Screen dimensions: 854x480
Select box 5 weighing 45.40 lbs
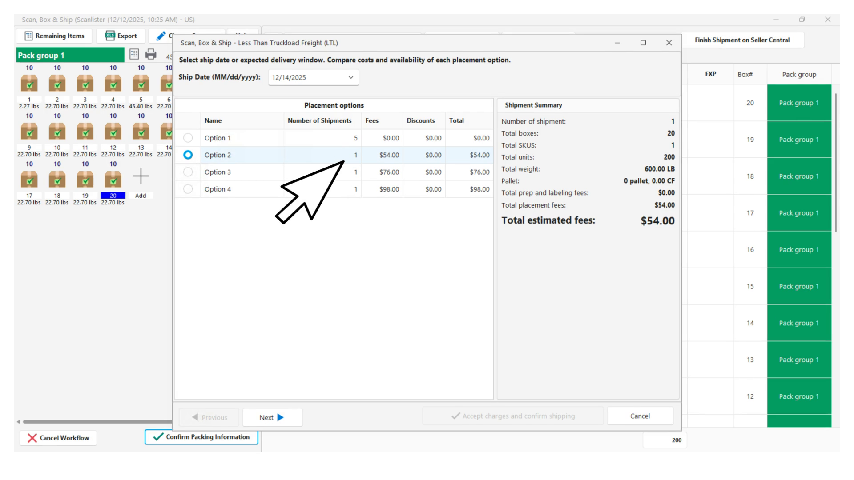click(141, 84)
